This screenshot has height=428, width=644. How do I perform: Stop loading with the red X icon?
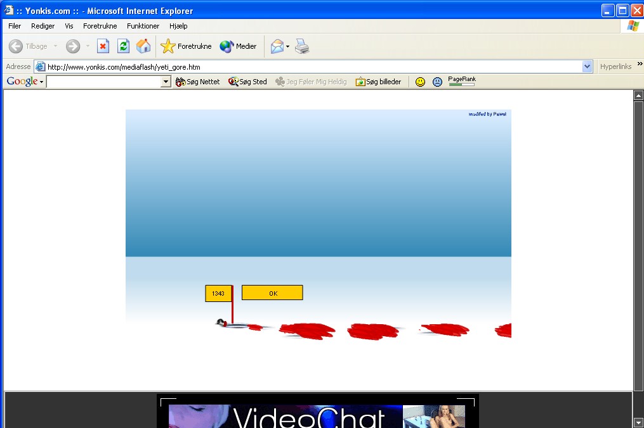103,46
